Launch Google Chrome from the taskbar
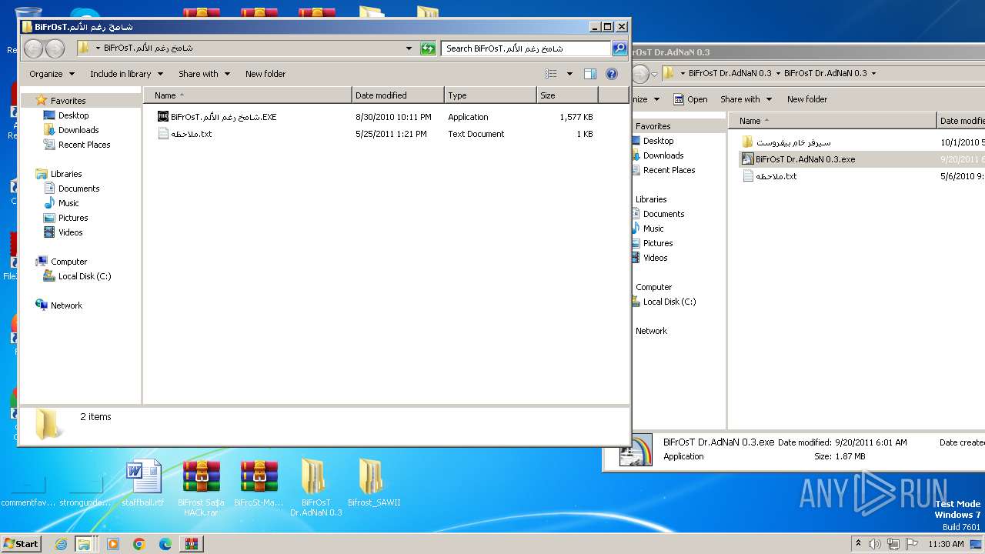985x554 pixels. (139, 544)
